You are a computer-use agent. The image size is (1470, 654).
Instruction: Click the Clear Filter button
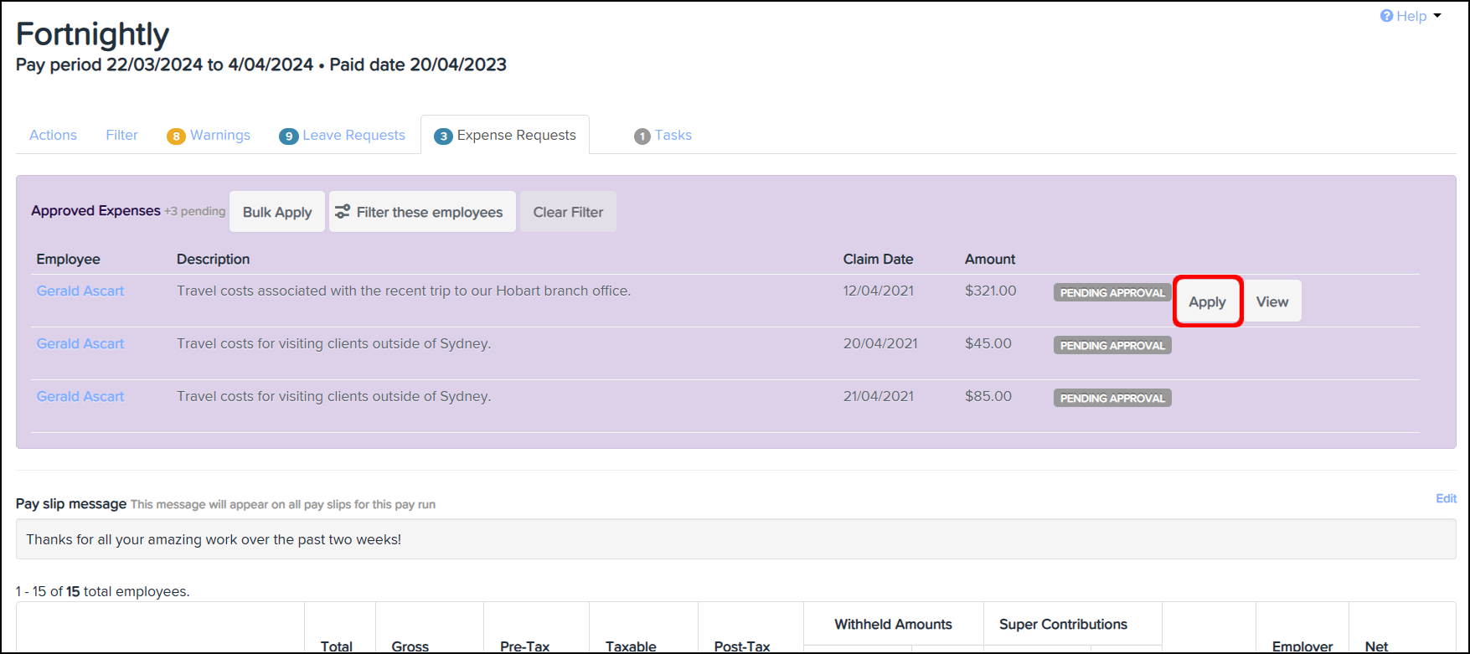coord(568,212)
